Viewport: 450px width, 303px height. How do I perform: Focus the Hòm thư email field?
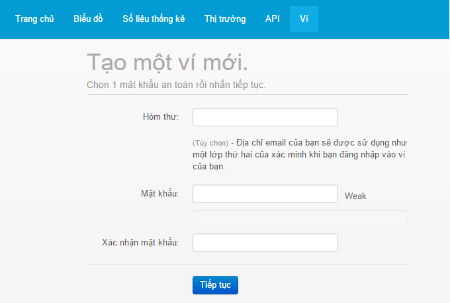point(265,117)
